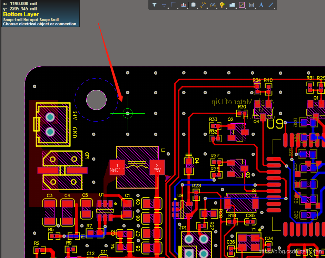Select resistor R18 footprint

(x=232, y=222)
